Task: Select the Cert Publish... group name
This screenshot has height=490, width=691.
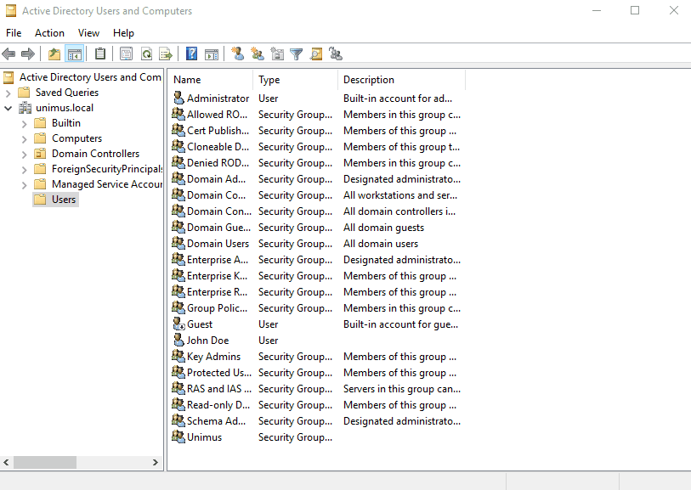Action: (218, 131)
